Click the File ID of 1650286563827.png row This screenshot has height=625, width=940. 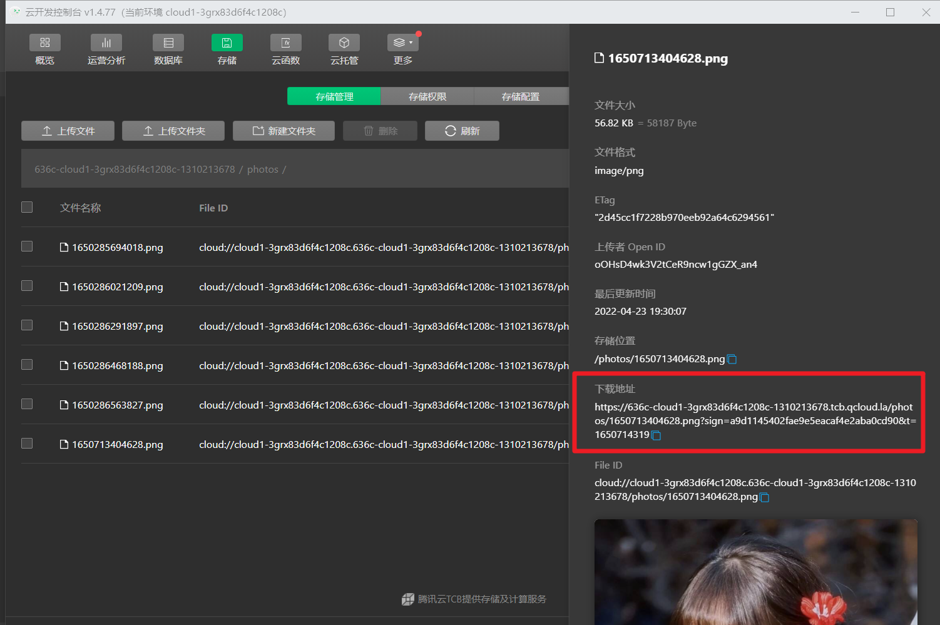tap(384, 405)
